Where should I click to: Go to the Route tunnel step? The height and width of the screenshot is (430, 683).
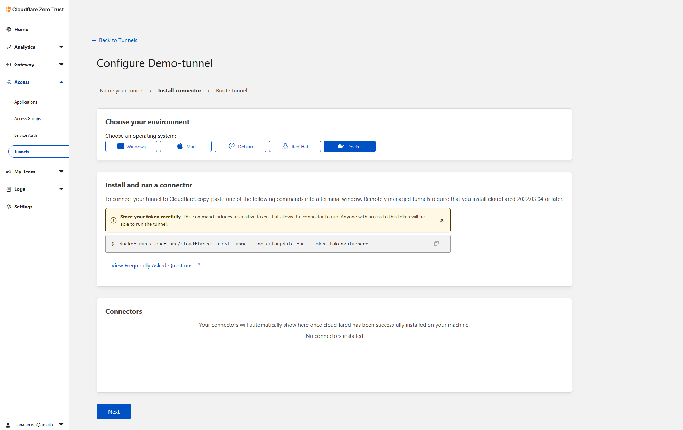[x=231, y=90]
